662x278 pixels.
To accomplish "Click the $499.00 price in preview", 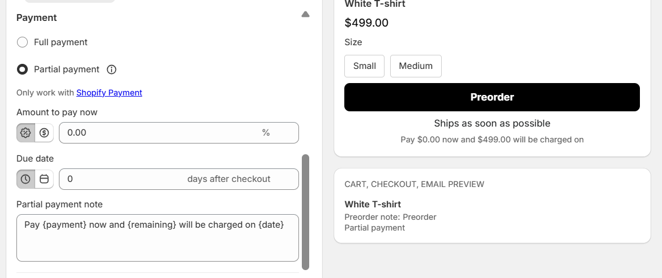I will (366, 23).
